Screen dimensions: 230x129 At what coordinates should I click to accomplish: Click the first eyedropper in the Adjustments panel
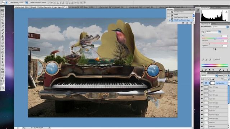[203, 59]
